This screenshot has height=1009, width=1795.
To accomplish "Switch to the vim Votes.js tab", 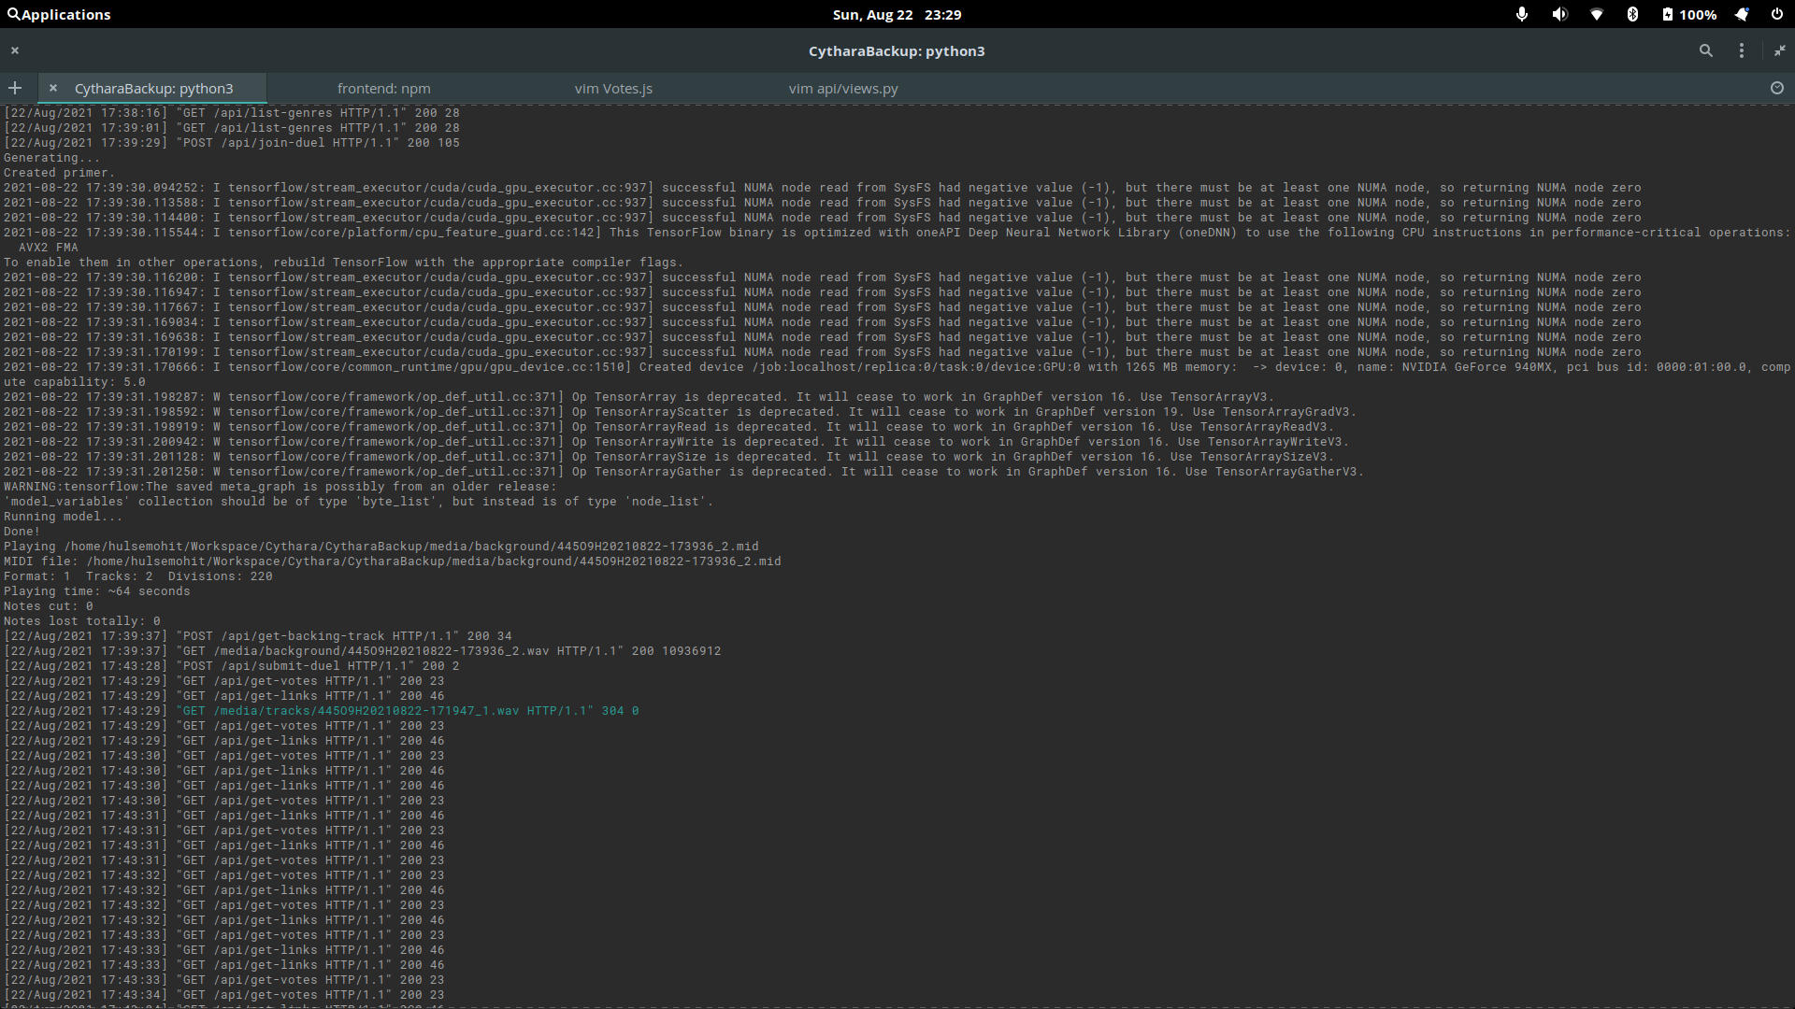I will point(612,89).
